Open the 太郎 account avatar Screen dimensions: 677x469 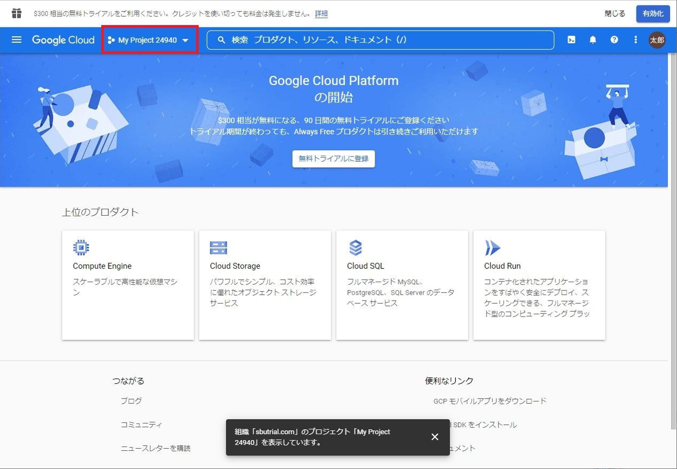click(657, 40)
